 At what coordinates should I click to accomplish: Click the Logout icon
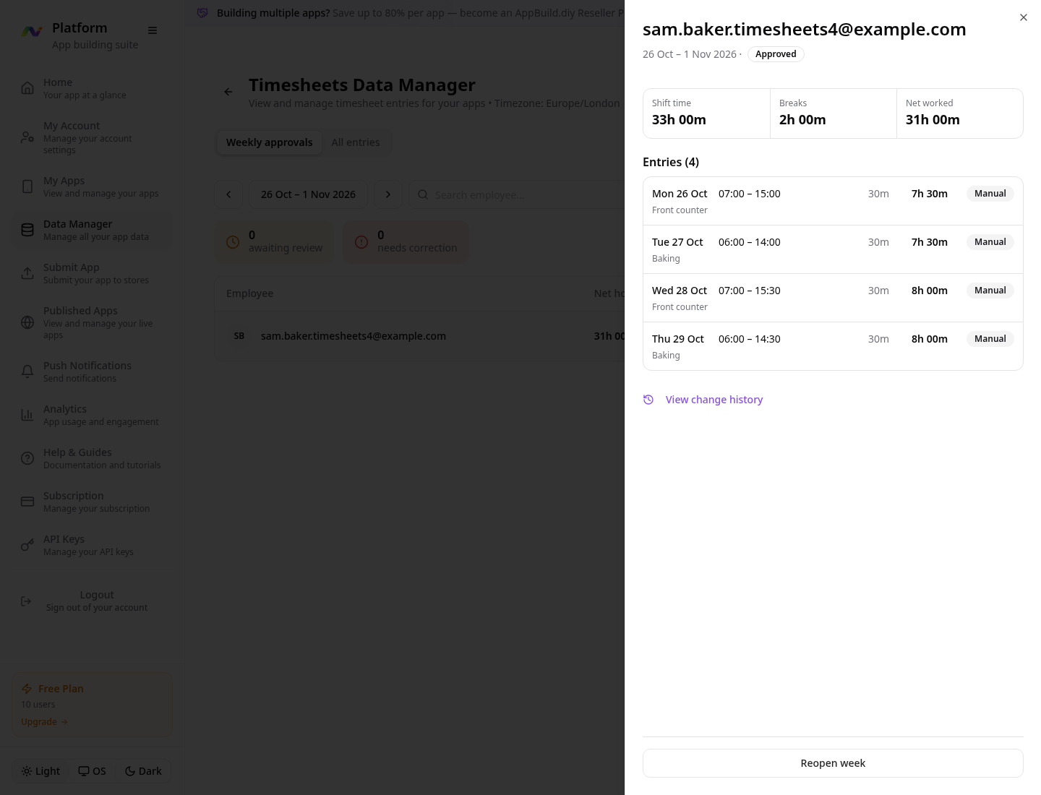coord(26,601)
